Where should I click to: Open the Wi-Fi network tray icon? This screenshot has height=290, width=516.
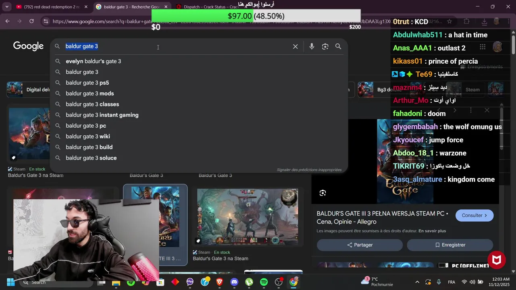pos(464,282)
